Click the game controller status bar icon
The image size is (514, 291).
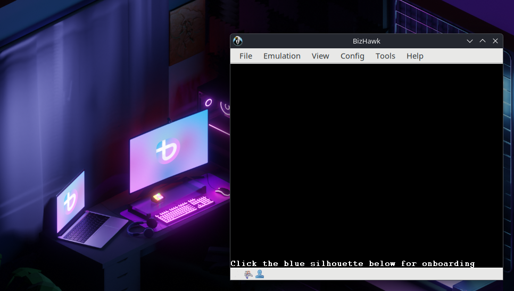coord(248,274)
